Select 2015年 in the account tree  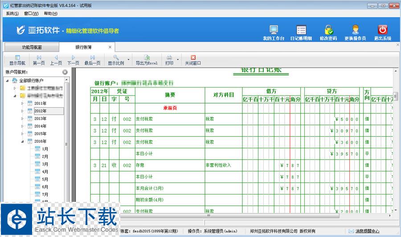(41, 134)
